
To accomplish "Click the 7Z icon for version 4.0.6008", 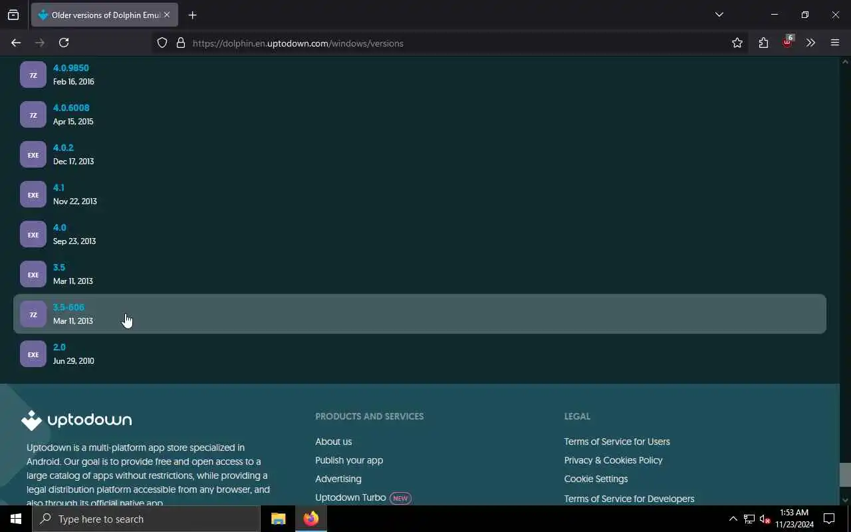I will tap(33, 115).
